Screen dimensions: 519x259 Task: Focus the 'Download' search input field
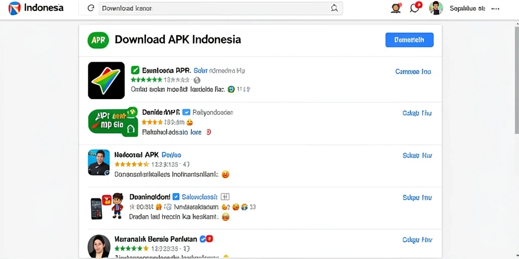click(220, 8)
